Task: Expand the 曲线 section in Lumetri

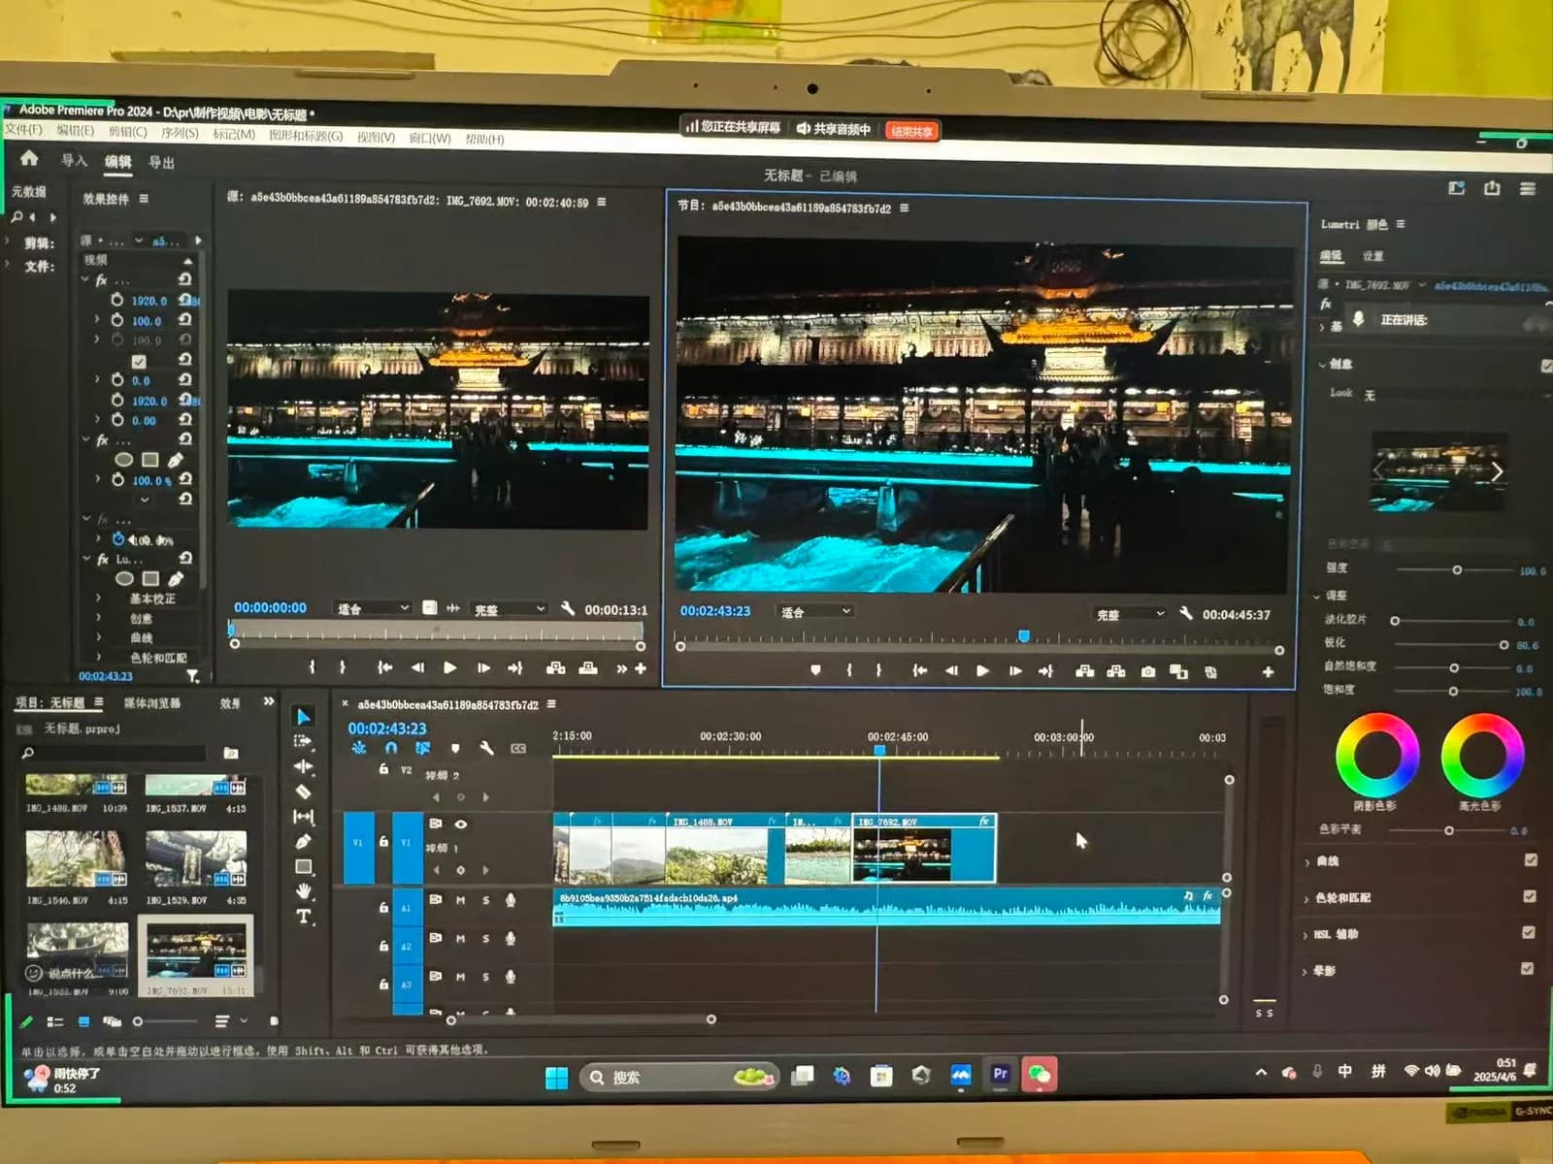Action: (1306, 861)
